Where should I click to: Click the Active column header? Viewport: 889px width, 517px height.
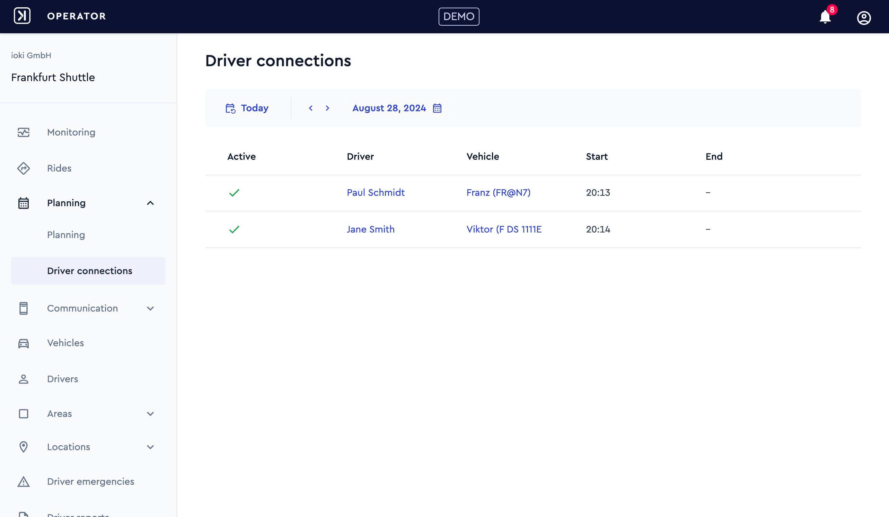[x=242, y=156]
